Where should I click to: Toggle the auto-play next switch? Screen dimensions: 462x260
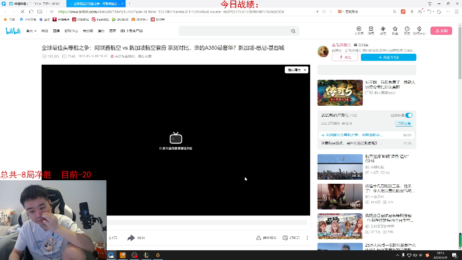(x=409, y=115)
